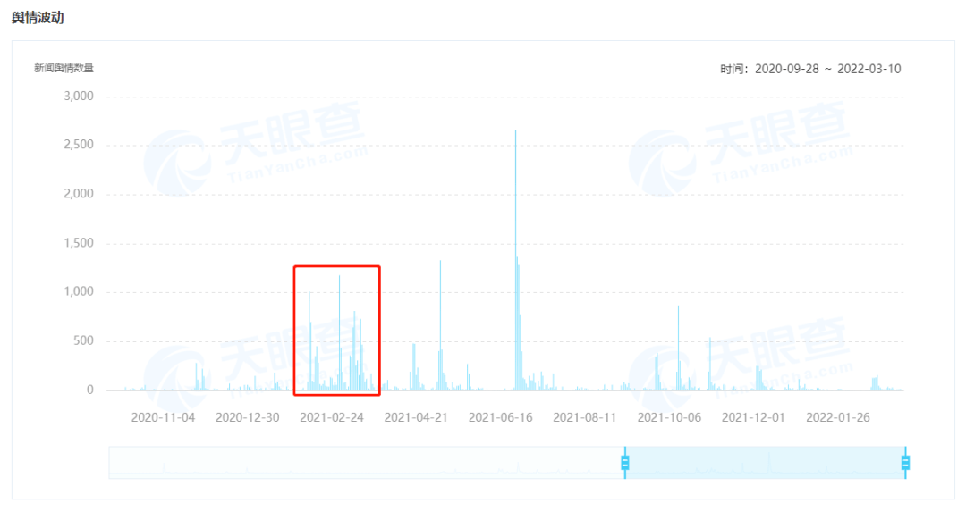The width and height of the screenshot is (966, 512).
Task: Click the time range text '2020-09-28 ~ 2022-03-10'
Action: pyautogui.click(x=828, y=69)
